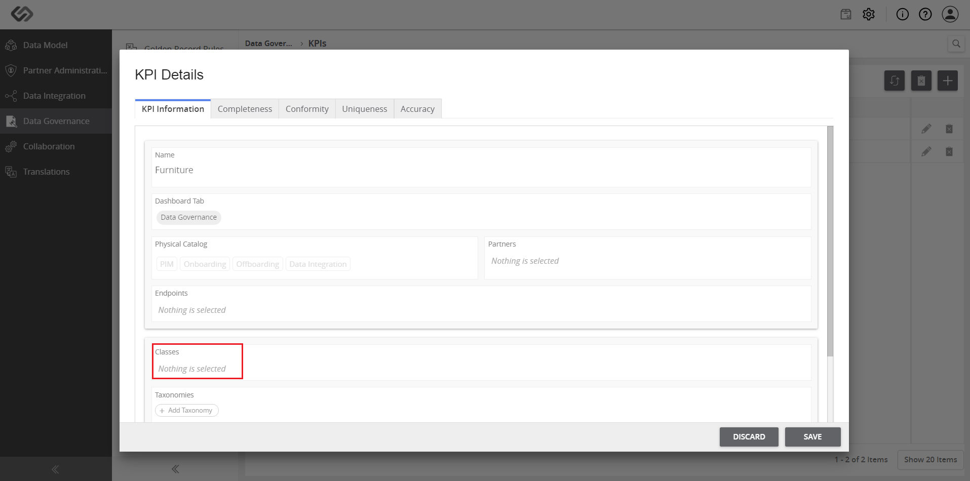Click the plus add KPI icon
The width and height of the screenshot is (970, 481).
[x=948, y=81]
